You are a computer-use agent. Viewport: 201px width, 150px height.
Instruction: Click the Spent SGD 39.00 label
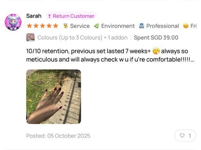click(x=156, y=38)
